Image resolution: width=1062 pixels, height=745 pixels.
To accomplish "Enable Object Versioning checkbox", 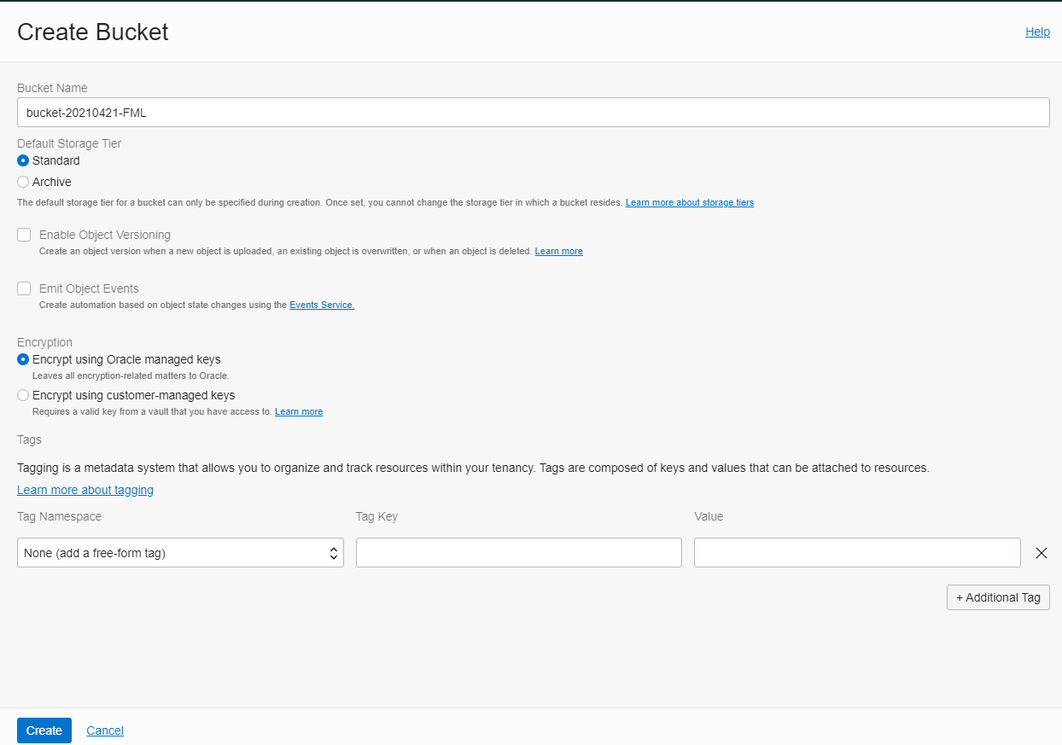I will 24,235.
